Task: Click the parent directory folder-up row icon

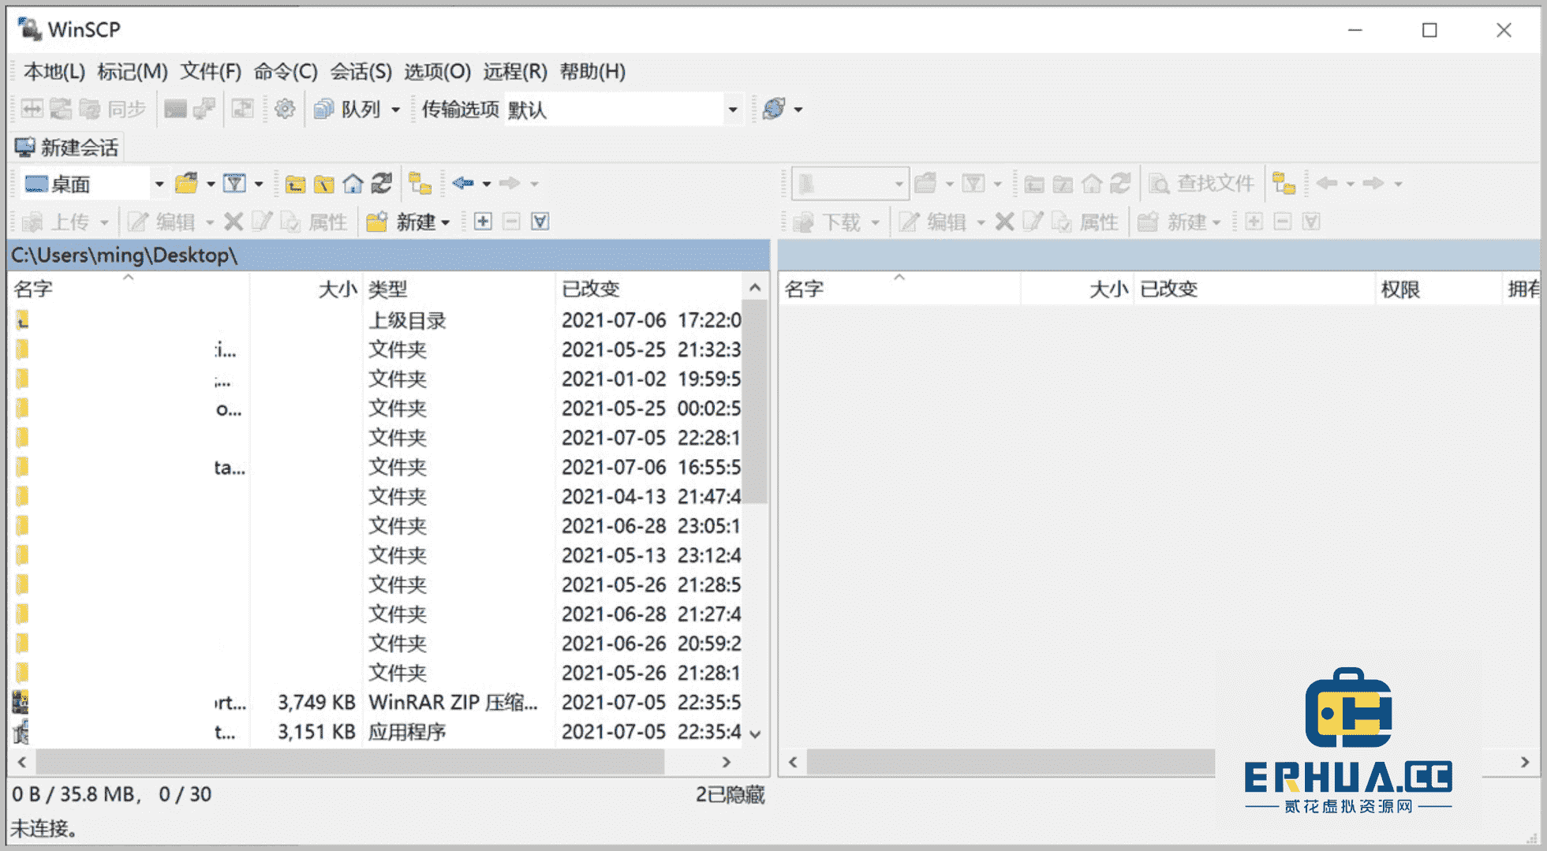Action: 22,320
